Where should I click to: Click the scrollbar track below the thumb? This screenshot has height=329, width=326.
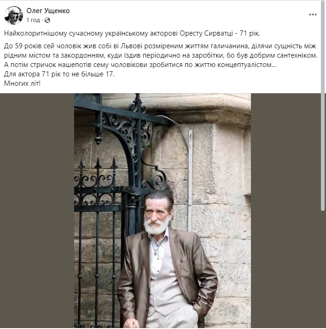[x=323, y=269]
